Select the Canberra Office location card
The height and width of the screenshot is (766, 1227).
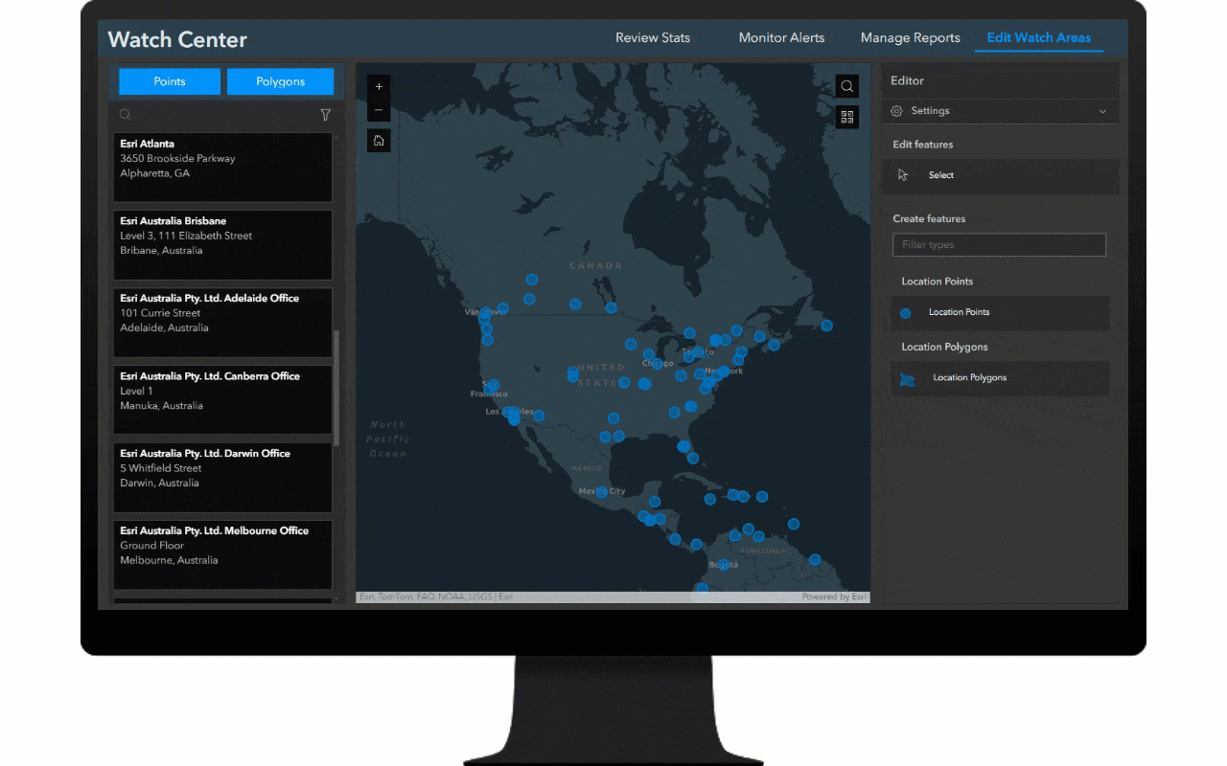click(x=222, y=400)
